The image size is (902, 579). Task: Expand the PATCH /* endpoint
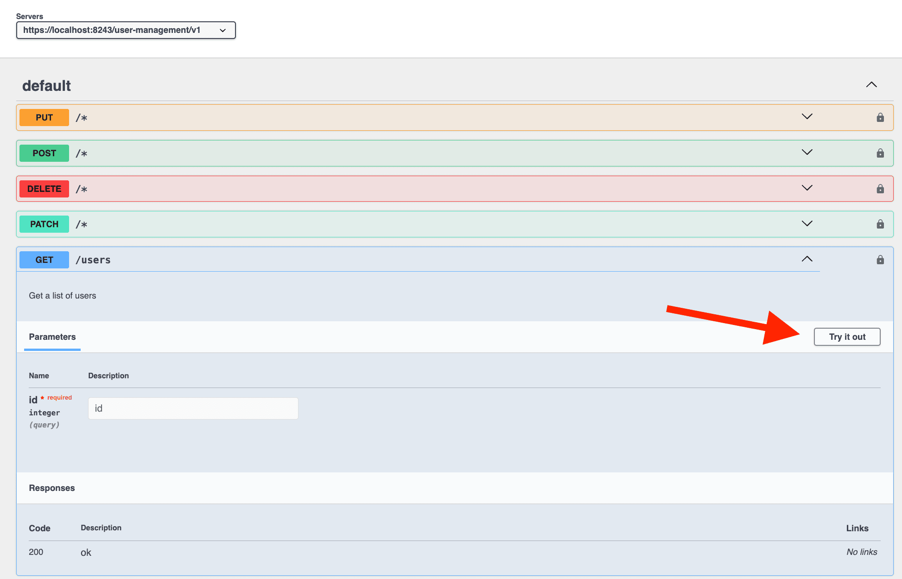pos(807,223)
